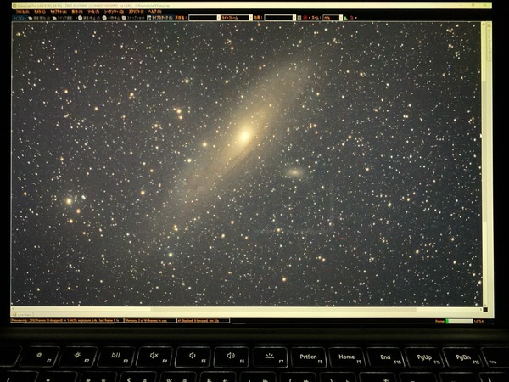This screenshot has width=509, height=382.
Task: Expand the collapsed Camera Control Panel tab
Action: tap(489, 42)
